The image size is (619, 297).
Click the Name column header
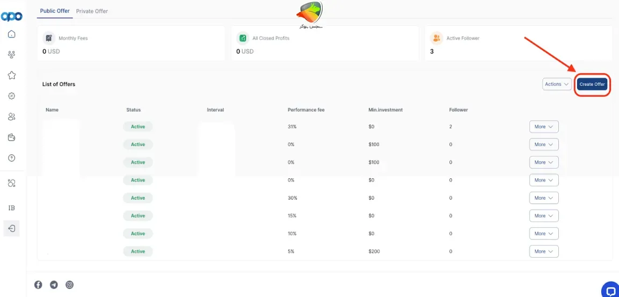click(52, 110)
